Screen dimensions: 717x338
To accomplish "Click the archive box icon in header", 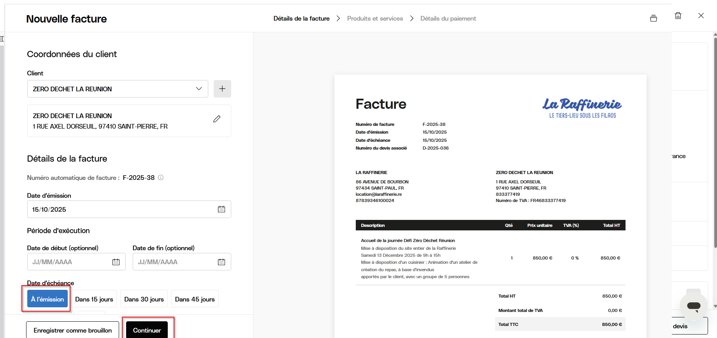I will pos(654,18).
